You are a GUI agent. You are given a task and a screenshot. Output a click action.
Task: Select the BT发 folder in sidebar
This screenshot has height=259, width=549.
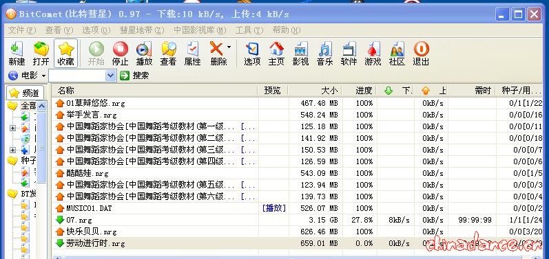22,194
